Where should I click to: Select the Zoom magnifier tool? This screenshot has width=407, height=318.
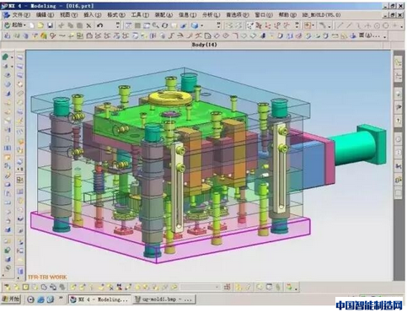pyautogui.click(x=156, y=25)
